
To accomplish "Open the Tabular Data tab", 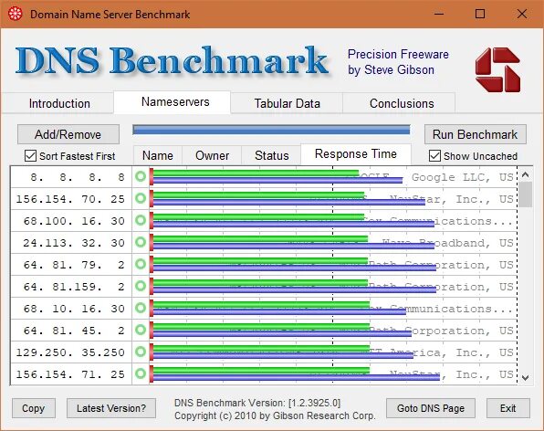I will point(287,103).
